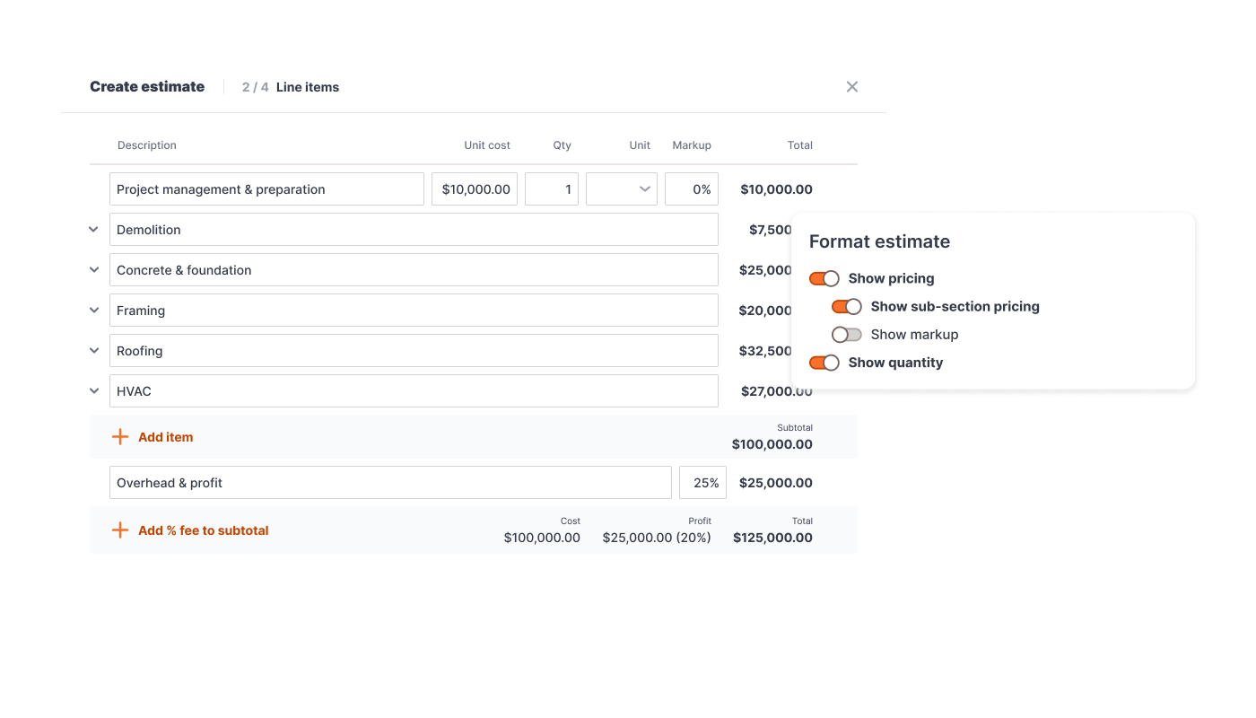
Task: Toggle the Show pricing switch
Action: 824,278
